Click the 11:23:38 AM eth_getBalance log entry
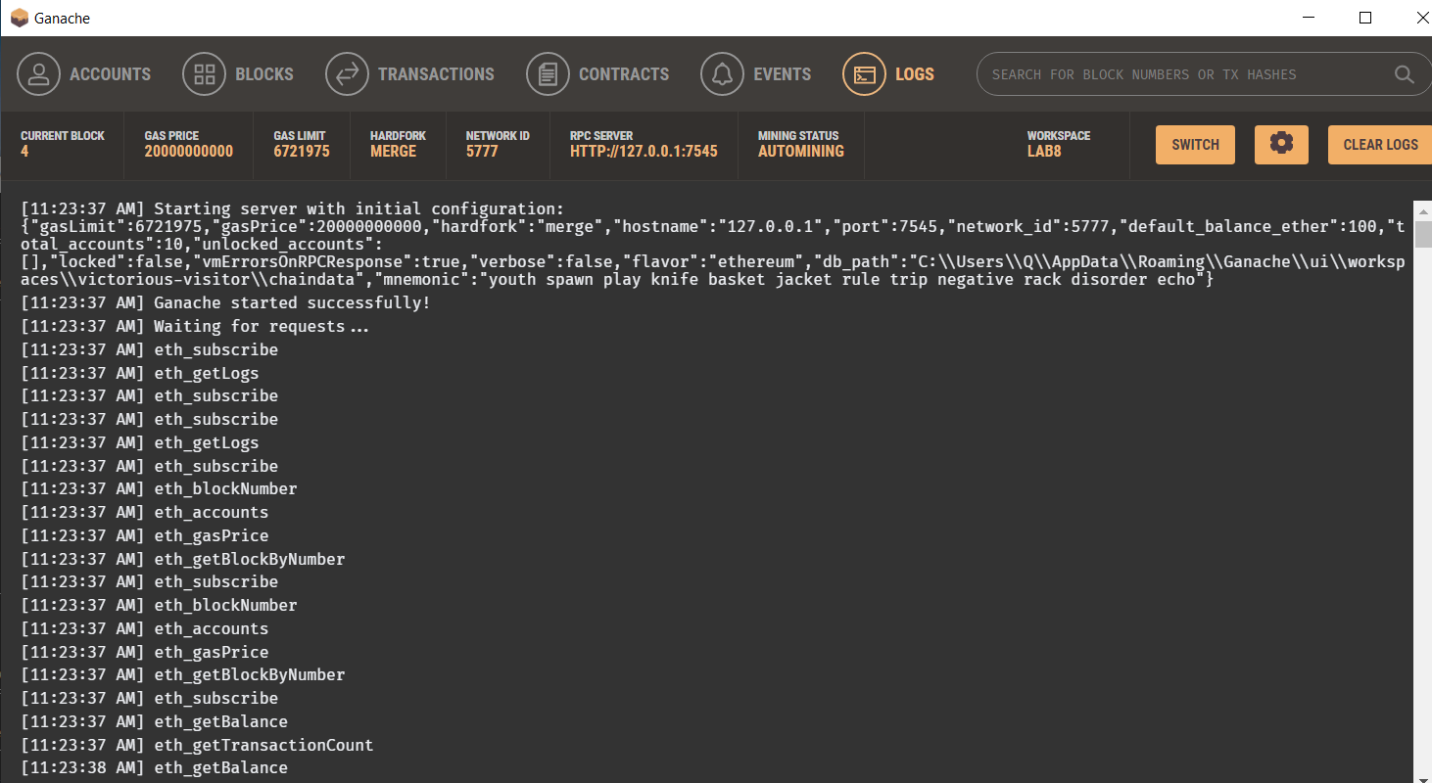This screenshot has height=783, width=1432. pos(155,768)
